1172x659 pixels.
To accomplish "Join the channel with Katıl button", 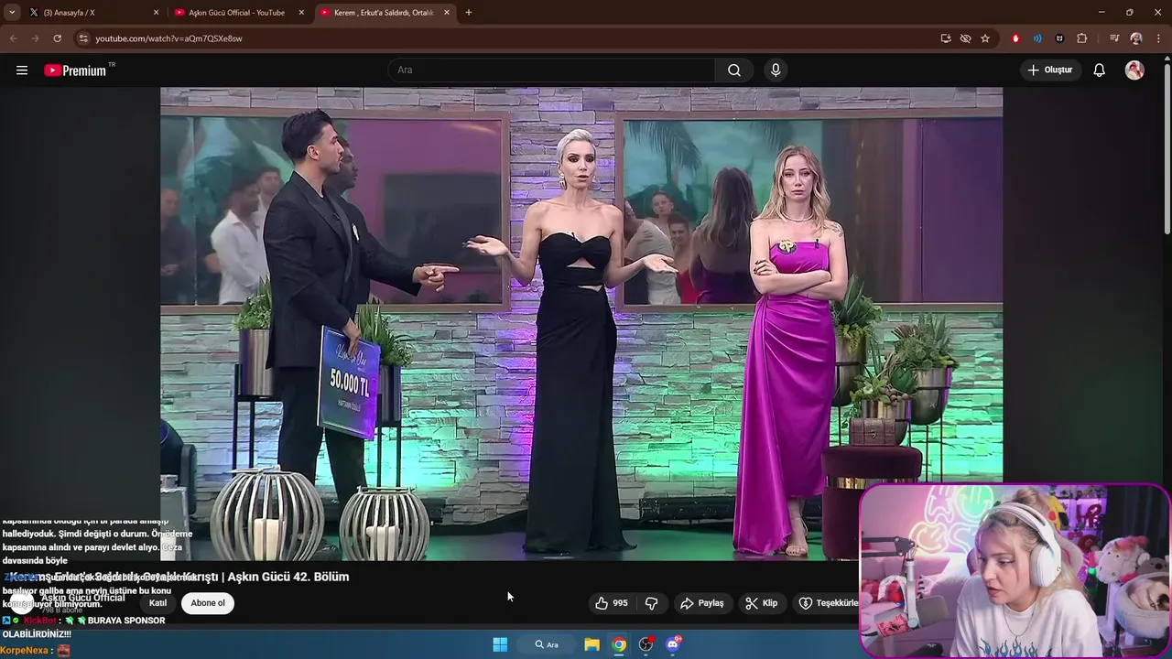I will (157, 603).
